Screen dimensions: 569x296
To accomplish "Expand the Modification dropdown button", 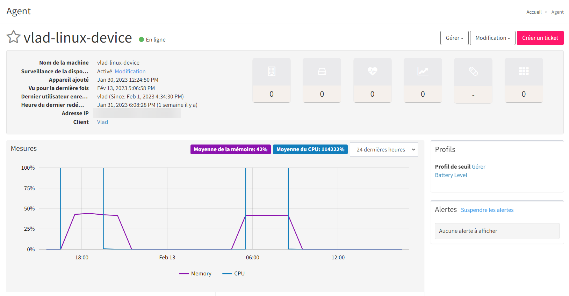I will pos(493,38).
